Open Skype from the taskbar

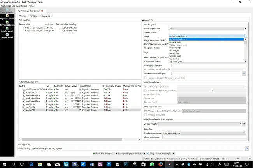(x=66, y=164)
